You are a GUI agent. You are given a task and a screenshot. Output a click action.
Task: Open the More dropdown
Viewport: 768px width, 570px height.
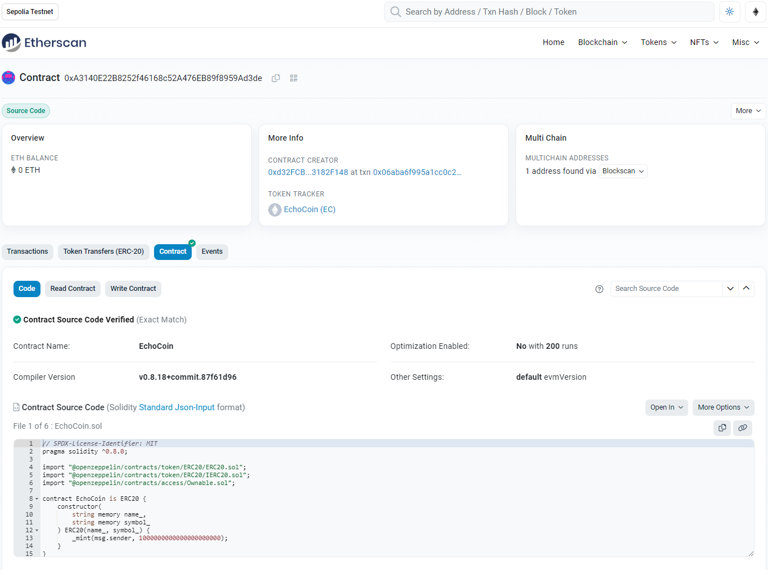(x=748, y=111)
